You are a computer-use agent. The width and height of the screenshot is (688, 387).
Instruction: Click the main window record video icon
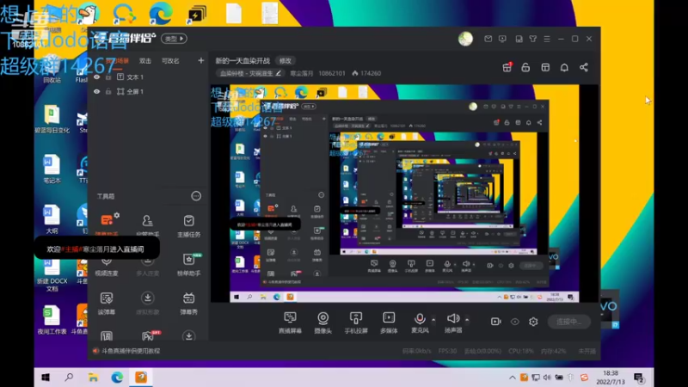point(496,322)
